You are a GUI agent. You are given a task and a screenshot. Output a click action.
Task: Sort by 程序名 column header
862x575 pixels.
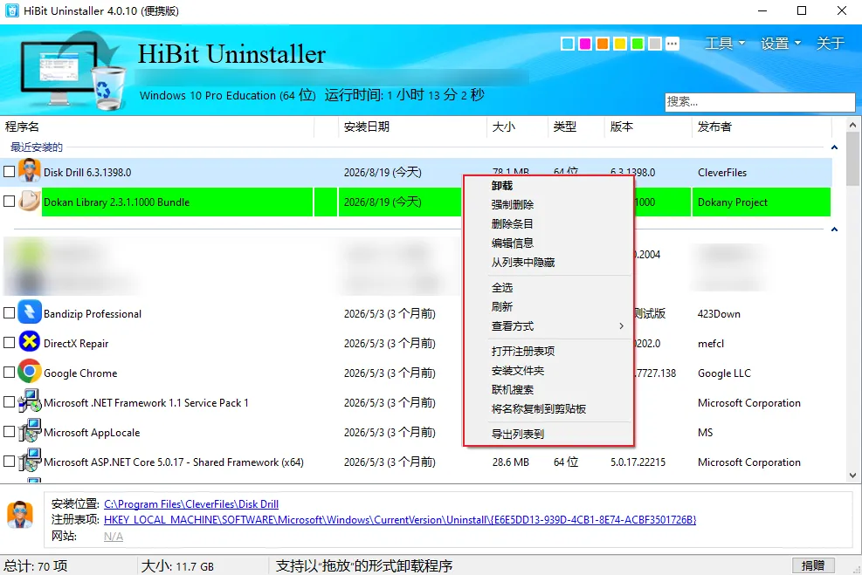157,127
